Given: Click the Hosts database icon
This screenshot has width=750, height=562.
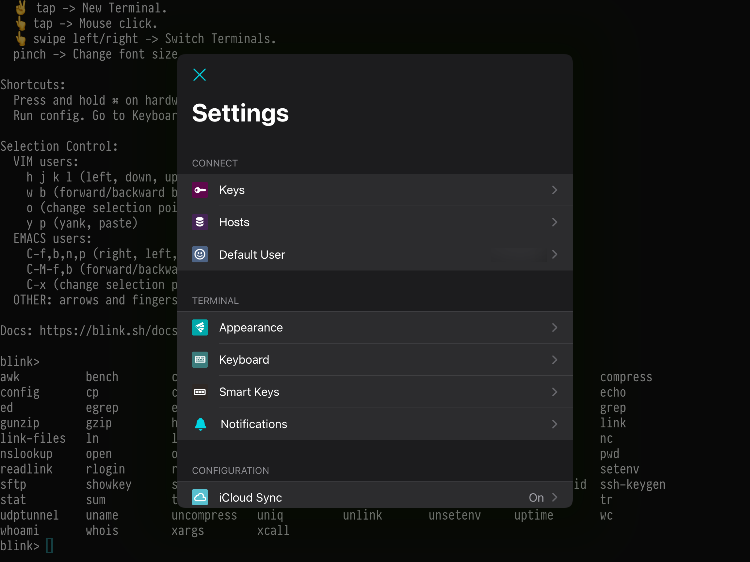Looking at the screenshot, I should [200, 222].
